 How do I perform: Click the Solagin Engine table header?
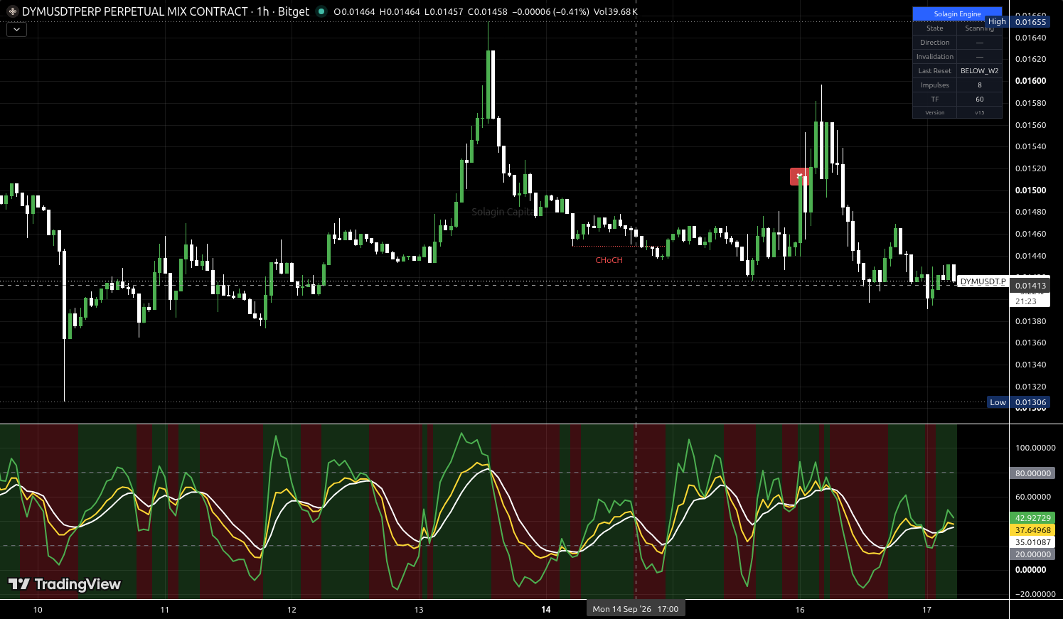957,14
